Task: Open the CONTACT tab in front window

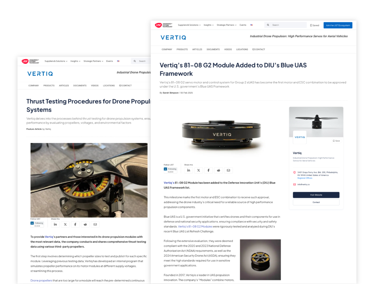Action: click(x=259, y=50)
